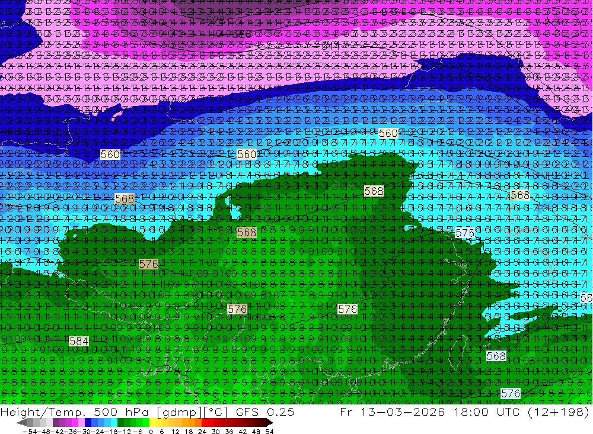This screenshot has width=593, height=434.
Task: Click the 544 contour label in magenta area
Action: click(330, 46)
